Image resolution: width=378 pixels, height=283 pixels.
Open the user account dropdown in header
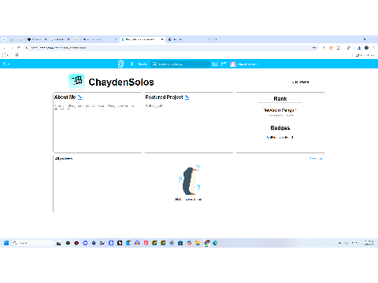(244, 64)
